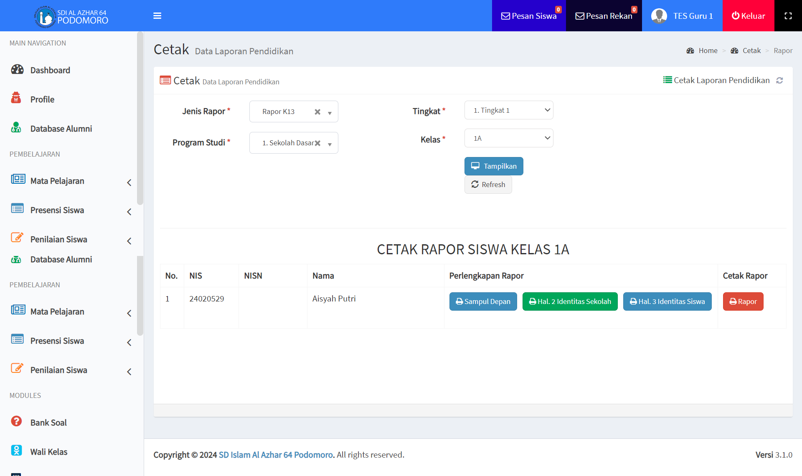Expand the first Mata Pelajaran menu chevron
This screenshot has height=476, width=802.
click(129, 182)
